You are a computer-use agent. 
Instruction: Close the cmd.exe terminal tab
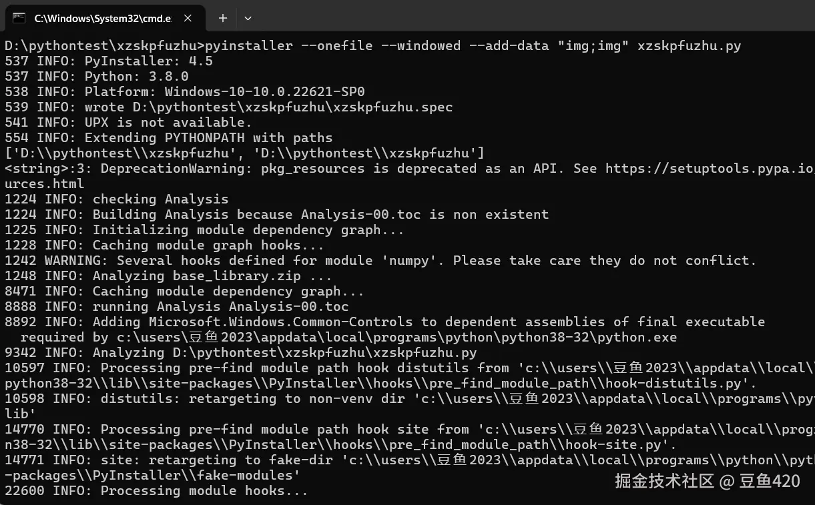pyautogui.click(x=188, y=19)
